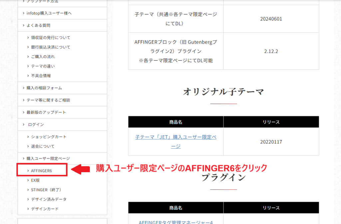Screen dimensions: 341x224
Task: Open the 購入ユーザー限定ページ menu item
Action: 48,159
